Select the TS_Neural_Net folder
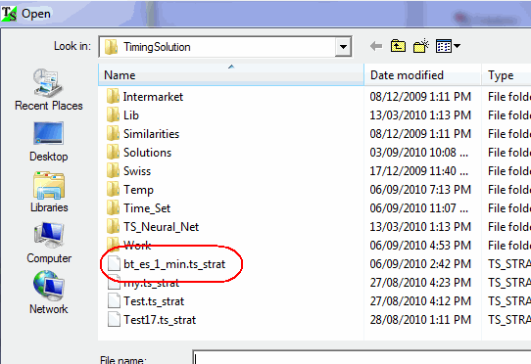This screenshot has height=364, width=531. 162,227
